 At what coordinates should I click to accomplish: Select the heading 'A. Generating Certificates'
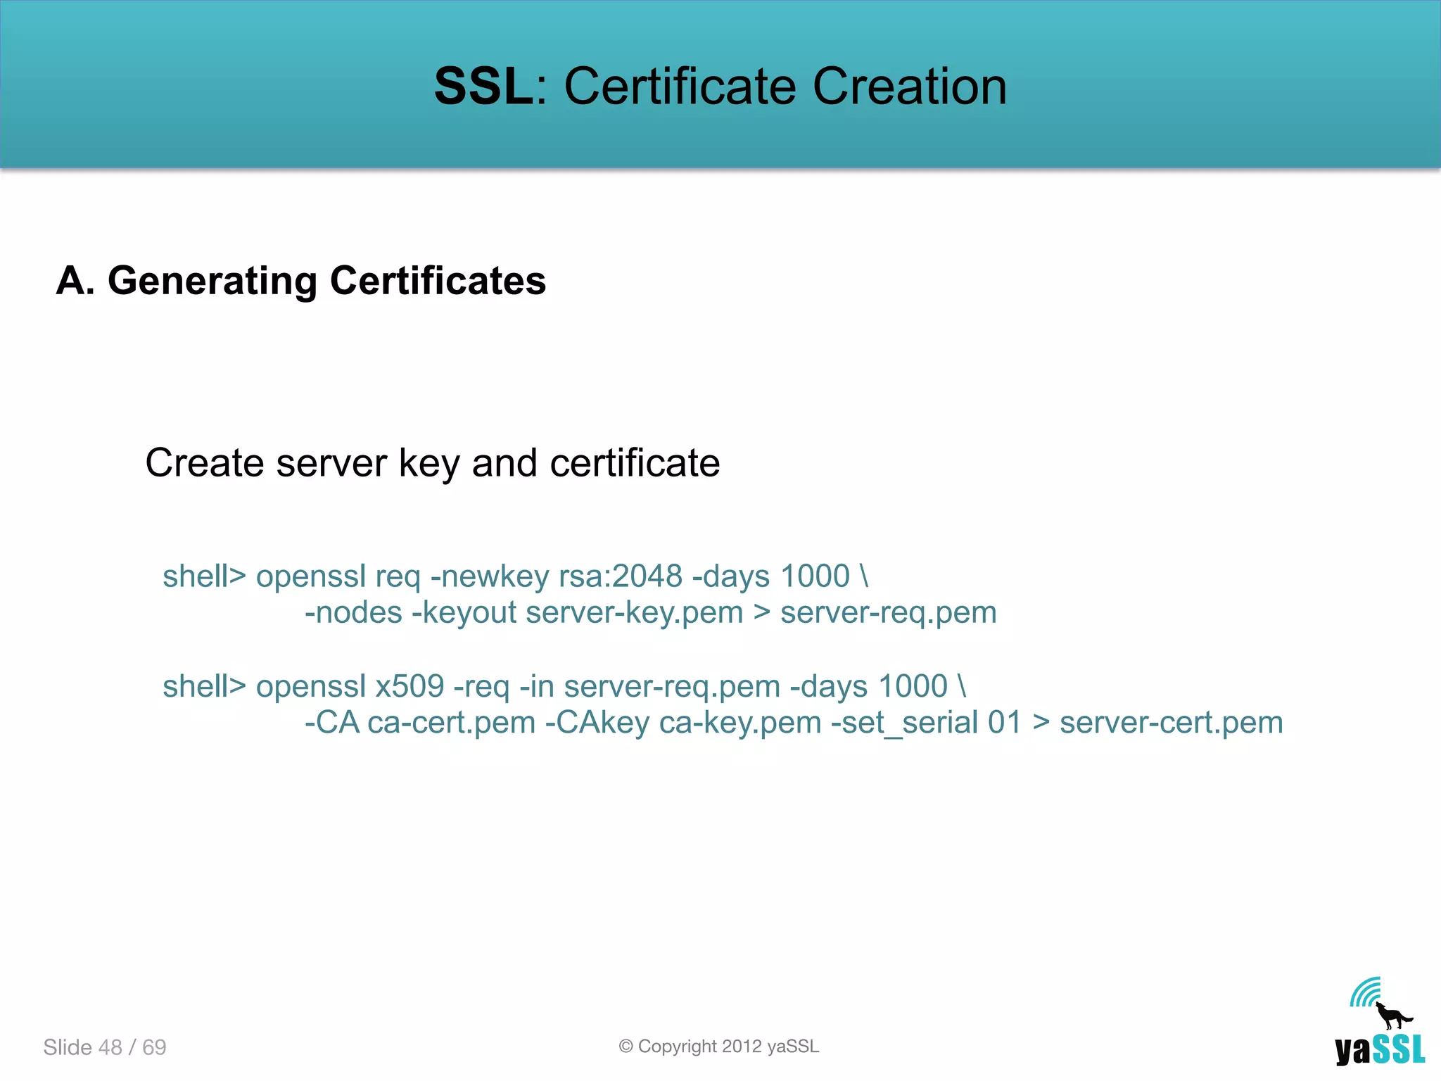point(301,281)
